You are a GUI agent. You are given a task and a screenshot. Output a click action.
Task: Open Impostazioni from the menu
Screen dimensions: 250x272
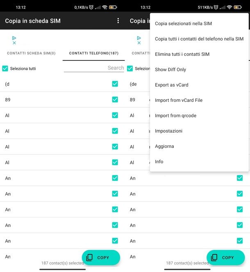[x=168, y=131]
